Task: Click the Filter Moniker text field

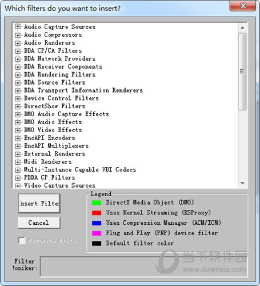Action: 144,267
